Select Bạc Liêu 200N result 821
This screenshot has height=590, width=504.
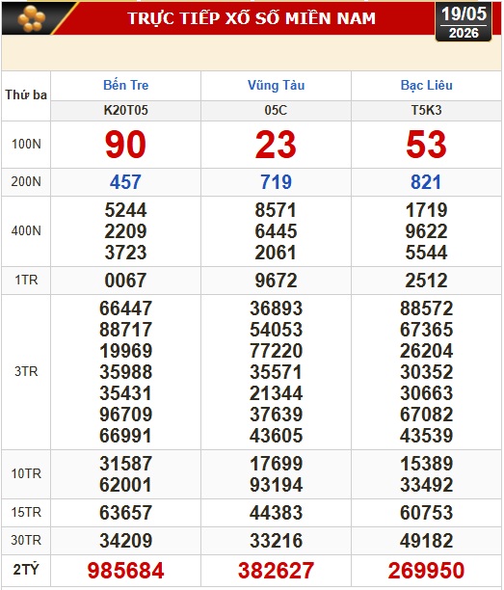click(426, 182)
